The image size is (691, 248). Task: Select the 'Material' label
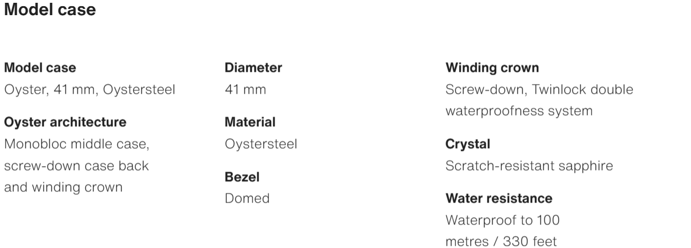(x=250, y=122)
